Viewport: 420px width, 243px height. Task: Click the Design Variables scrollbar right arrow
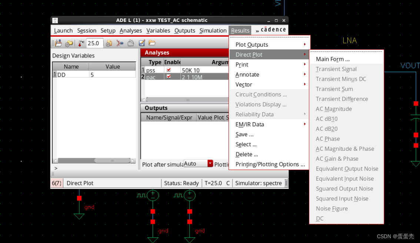coord(133,160)
